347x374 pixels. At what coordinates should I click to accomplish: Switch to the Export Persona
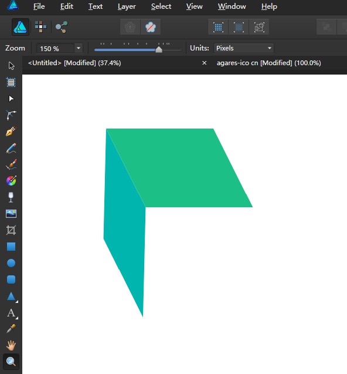pyautogui.click(x=62, y=27)
